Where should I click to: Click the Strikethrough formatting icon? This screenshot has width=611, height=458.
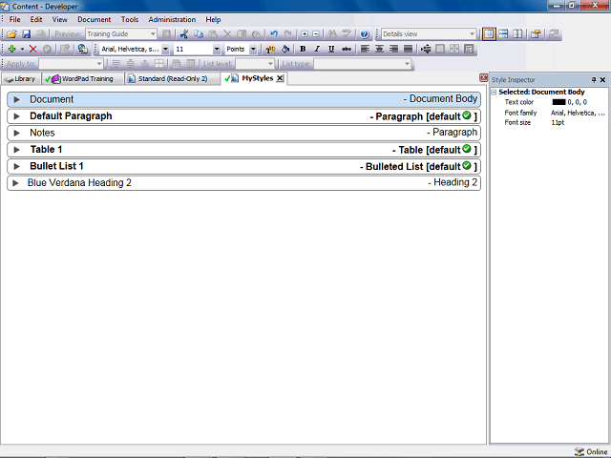tap(346, 49)
